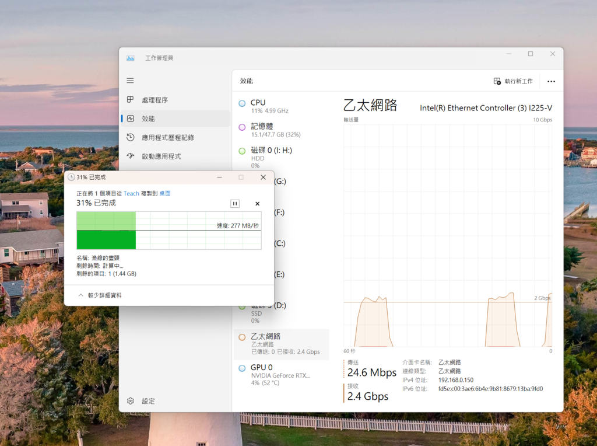Click the 處理程序 sidebar icon
This screenshot has width=597, height=446.
tap(130, 99)
